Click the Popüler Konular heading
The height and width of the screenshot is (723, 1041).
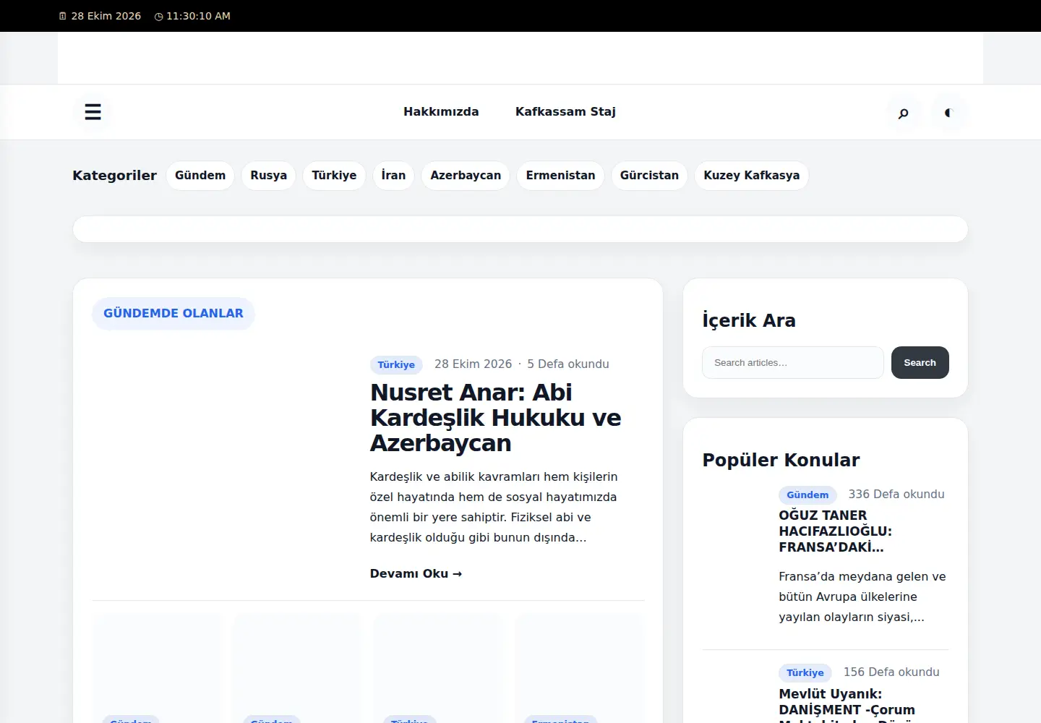tap(781, 461)
